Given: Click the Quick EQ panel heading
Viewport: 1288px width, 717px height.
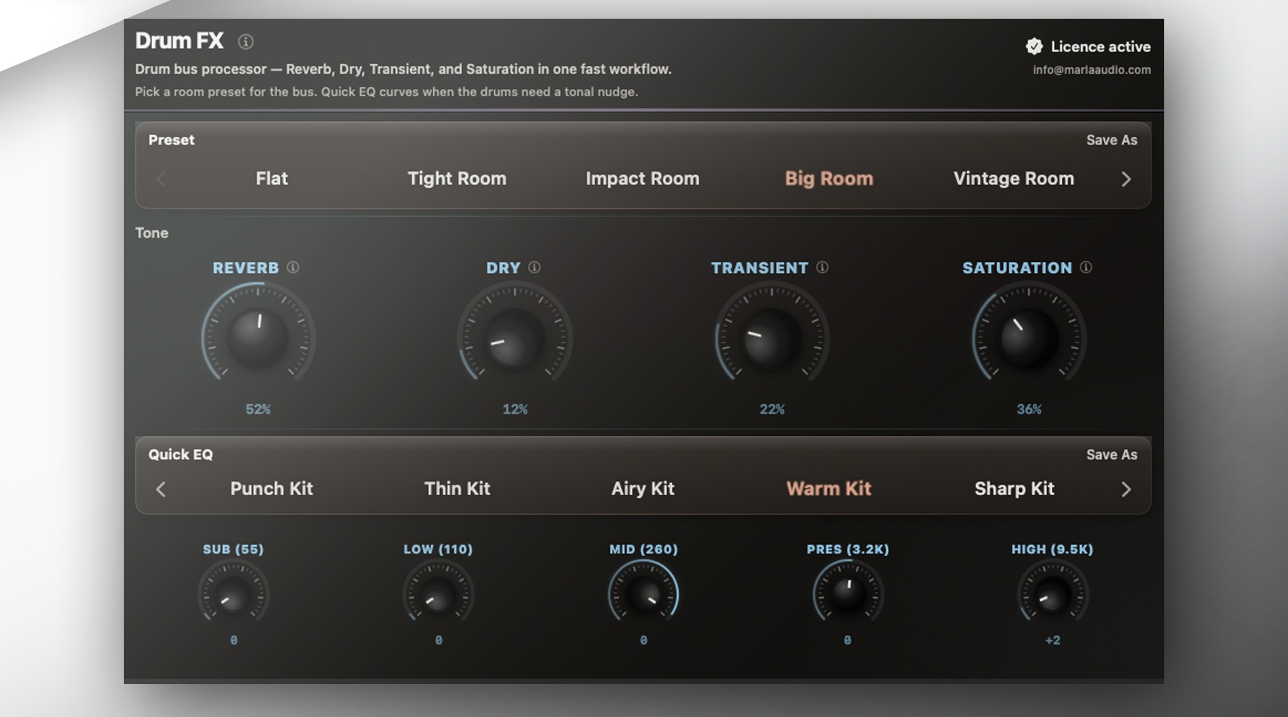Looking at the screenshot, I should (181, 455).
